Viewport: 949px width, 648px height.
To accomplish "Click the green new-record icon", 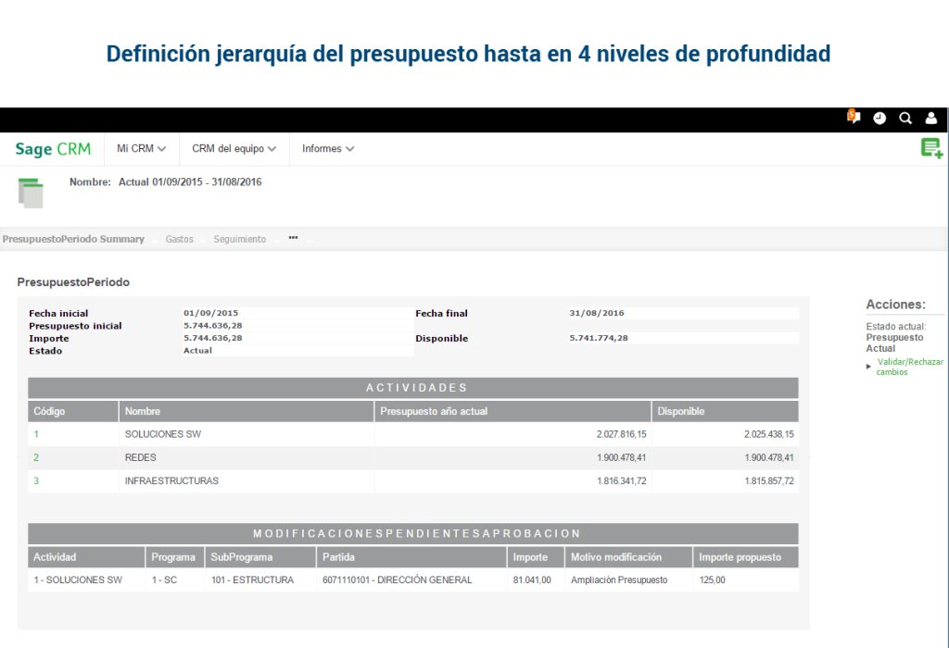I will pos(931,147).
